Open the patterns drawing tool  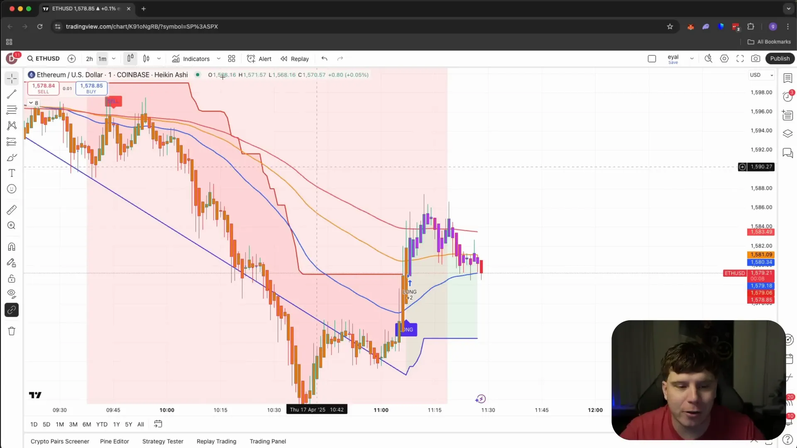(x=12, y=126)
